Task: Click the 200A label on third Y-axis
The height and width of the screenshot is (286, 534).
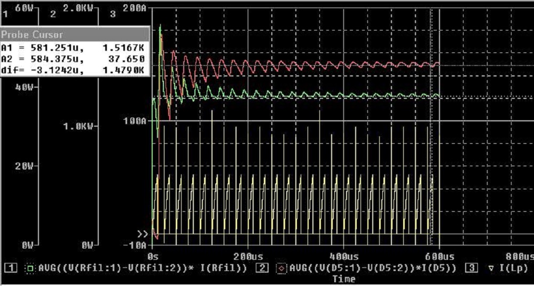Action: click(133, 9)
